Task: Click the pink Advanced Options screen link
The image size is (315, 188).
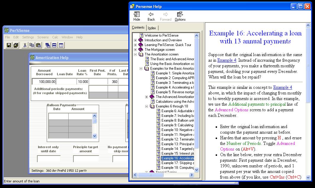Action: click(x=231, y=110)
